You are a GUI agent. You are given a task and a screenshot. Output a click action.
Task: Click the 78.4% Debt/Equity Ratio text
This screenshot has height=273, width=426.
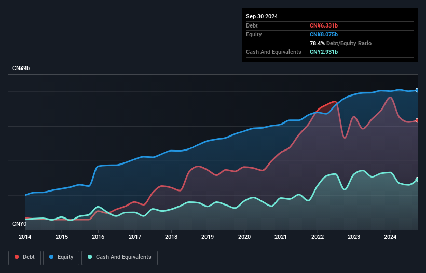coord(340,43)
